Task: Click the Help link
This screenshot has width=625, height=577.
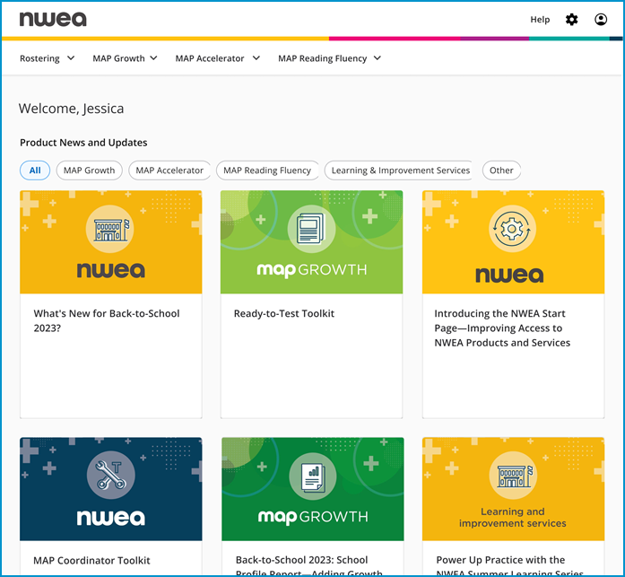Action: (540, 20)
